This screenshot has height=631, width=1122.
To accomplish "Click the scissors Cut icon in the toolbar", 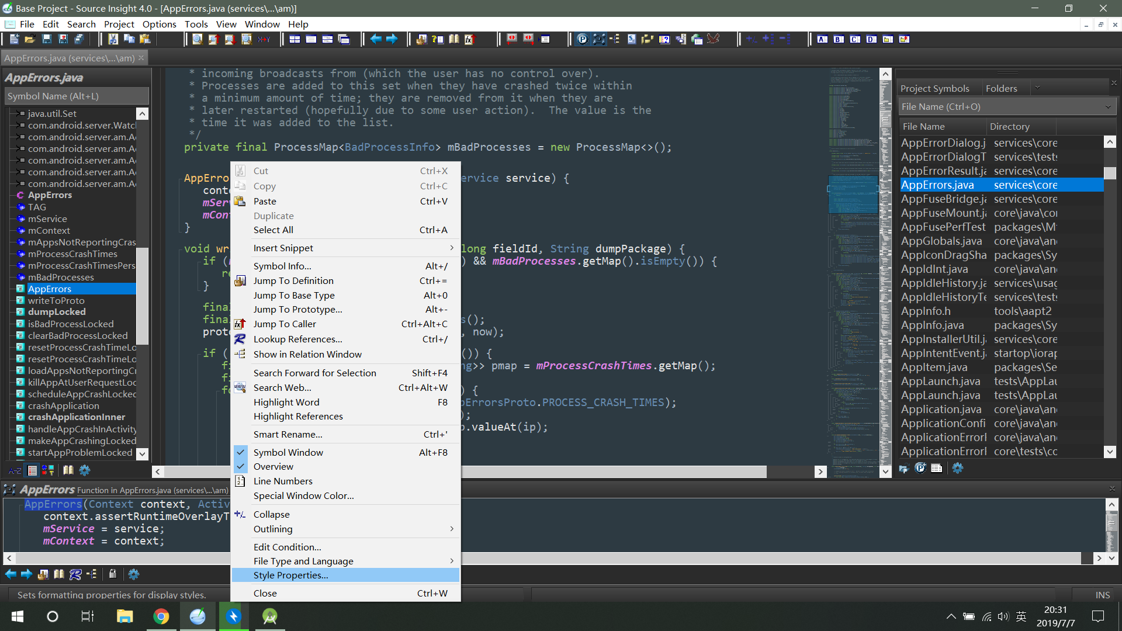I will [112, 39].
